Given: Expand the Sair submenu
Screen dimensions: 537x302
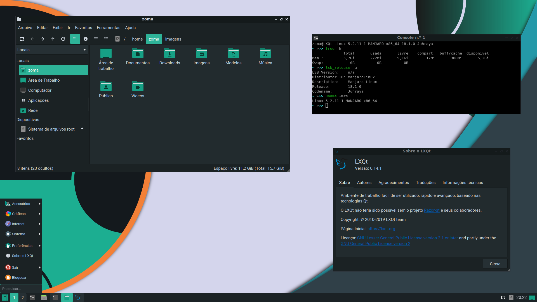Looking at the screenshot, I should coord(21,268).
